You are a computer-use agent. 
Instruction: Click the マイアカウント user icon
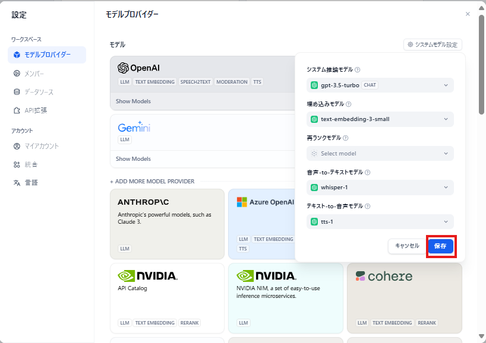pos(17,146)
